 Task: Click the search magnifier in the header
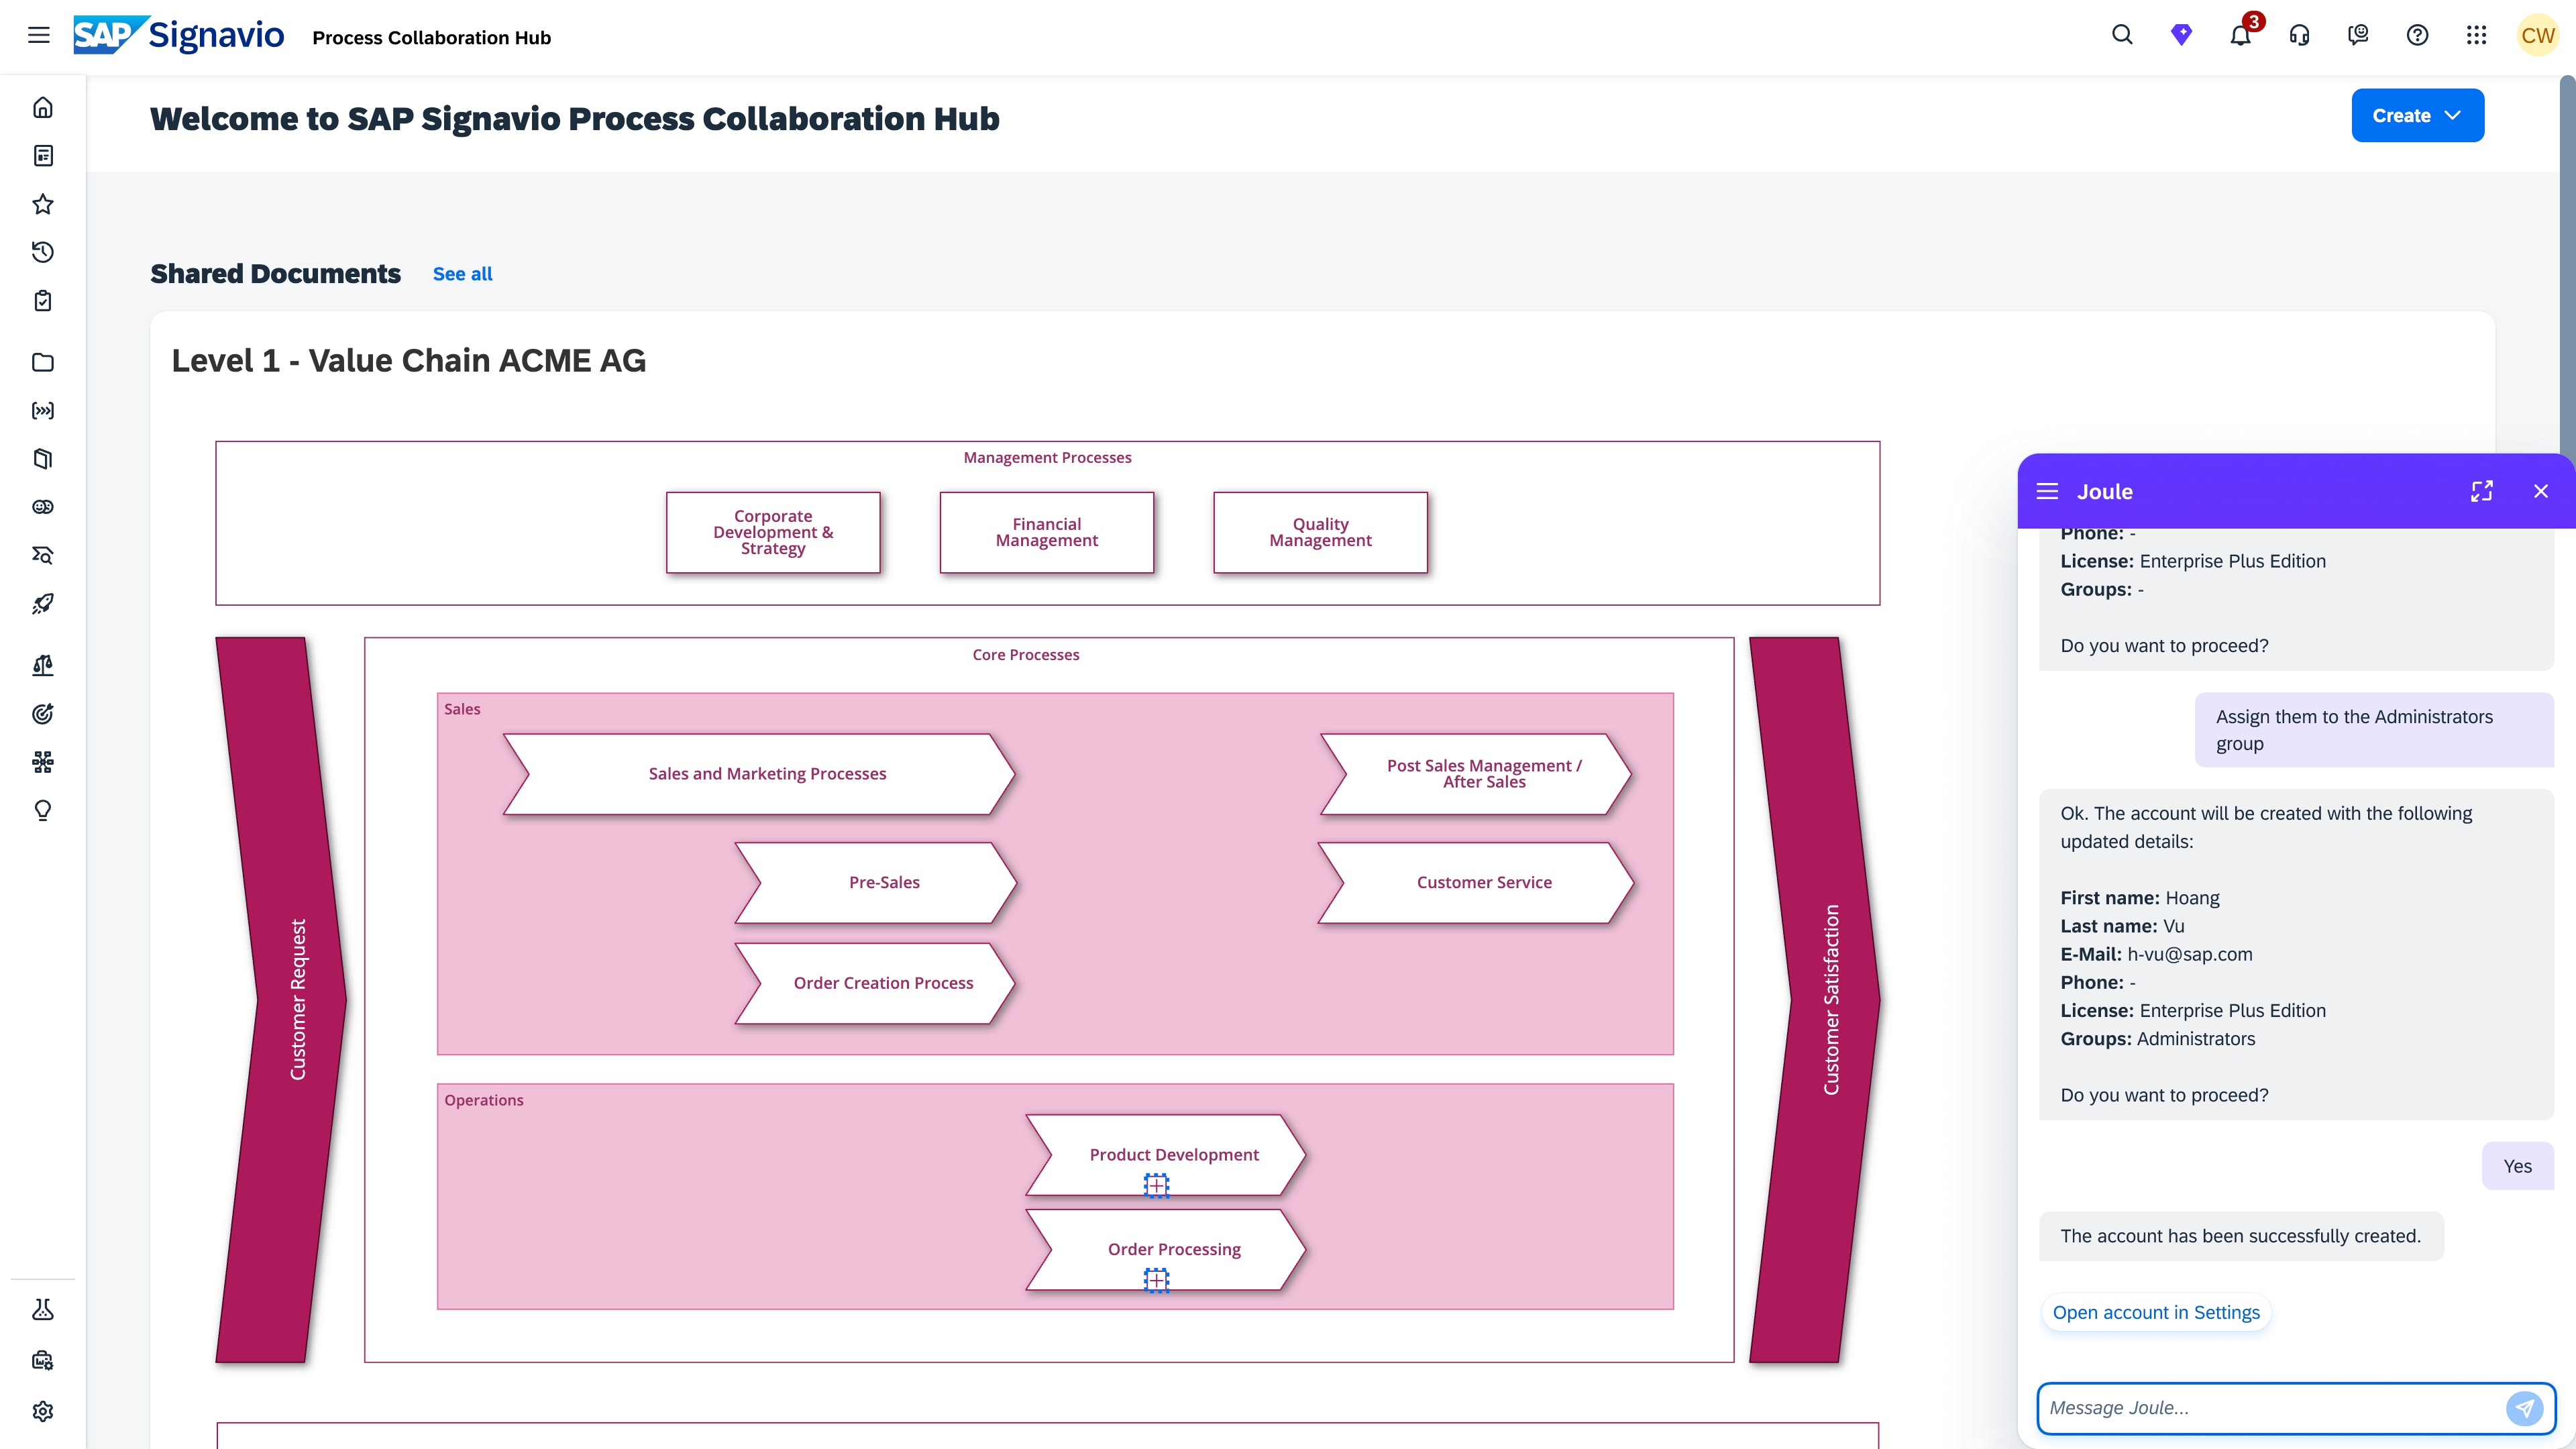2122,36
